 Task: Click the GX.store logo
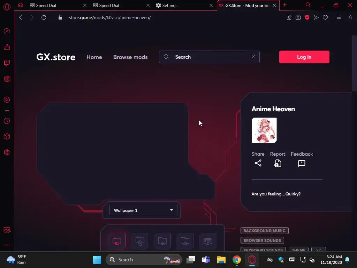pos(56,57)
